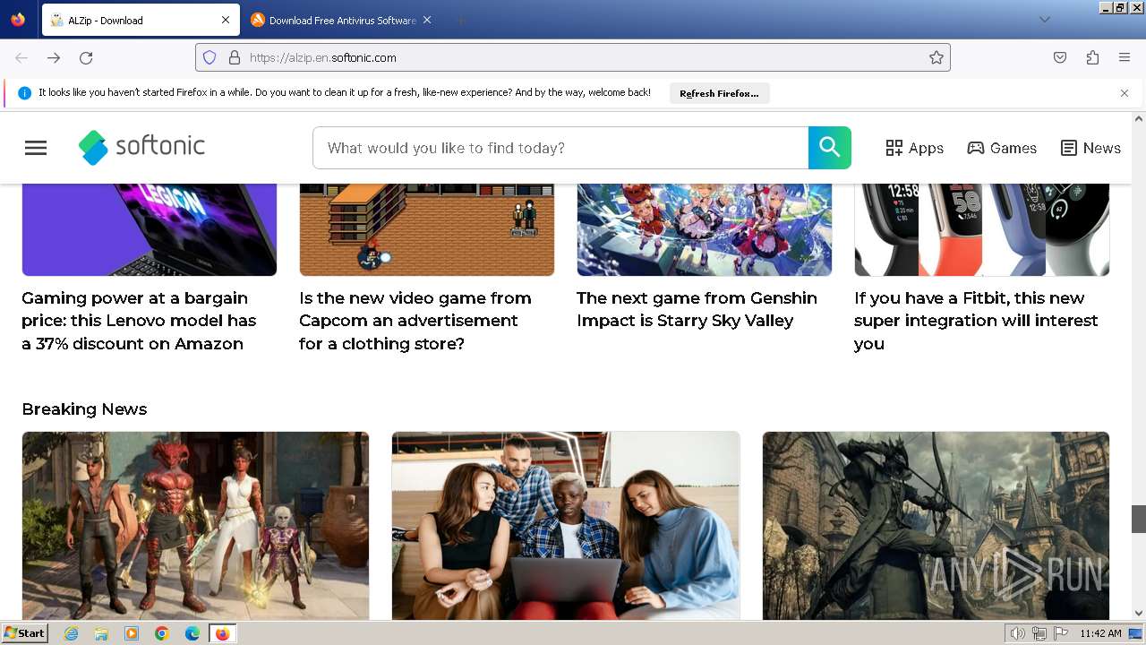Click the network tray icon

tap(1039, 633)
